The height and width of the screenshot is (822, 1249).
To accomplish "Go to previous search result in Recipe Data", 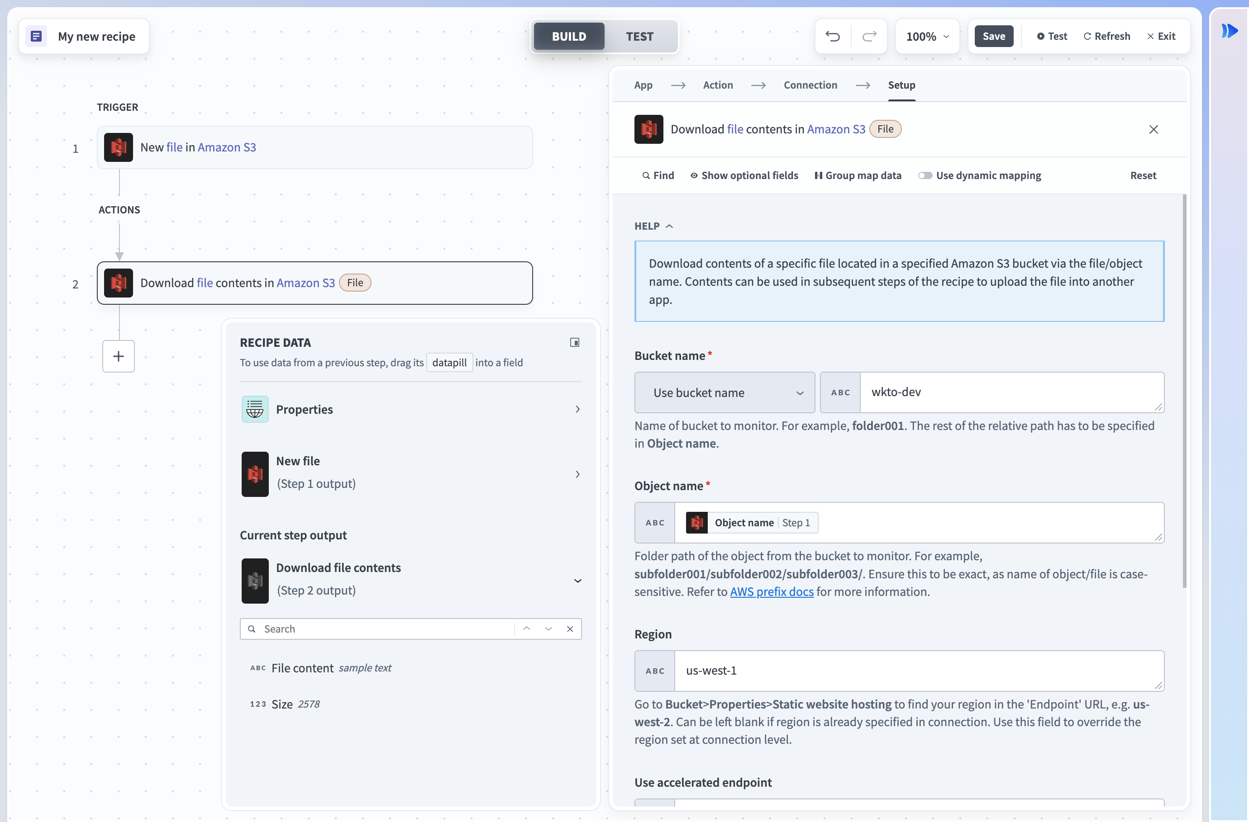I will [x=527, y=628].
